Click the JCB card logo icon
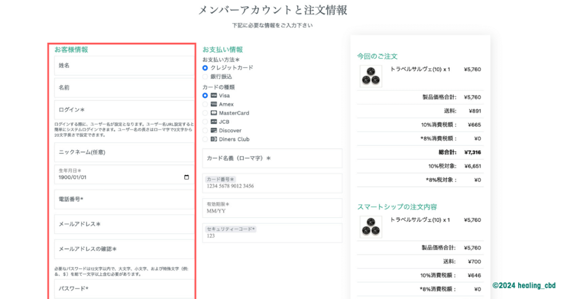This screenshot has width=570, height=299. 214,122
